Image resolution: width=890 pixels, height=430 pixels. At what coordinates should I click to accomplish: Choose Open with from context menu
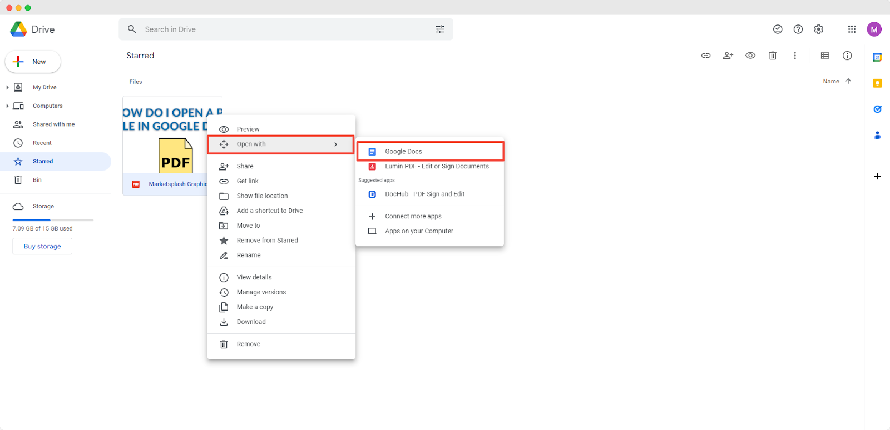pyautogui.click(x=281, y=144)
